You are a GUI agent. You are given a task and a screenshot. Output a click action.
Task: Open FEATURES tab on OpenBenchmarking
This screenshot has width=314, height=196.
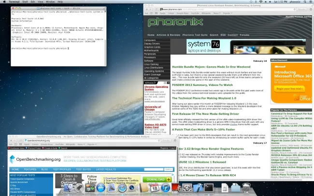coord(30,169)
